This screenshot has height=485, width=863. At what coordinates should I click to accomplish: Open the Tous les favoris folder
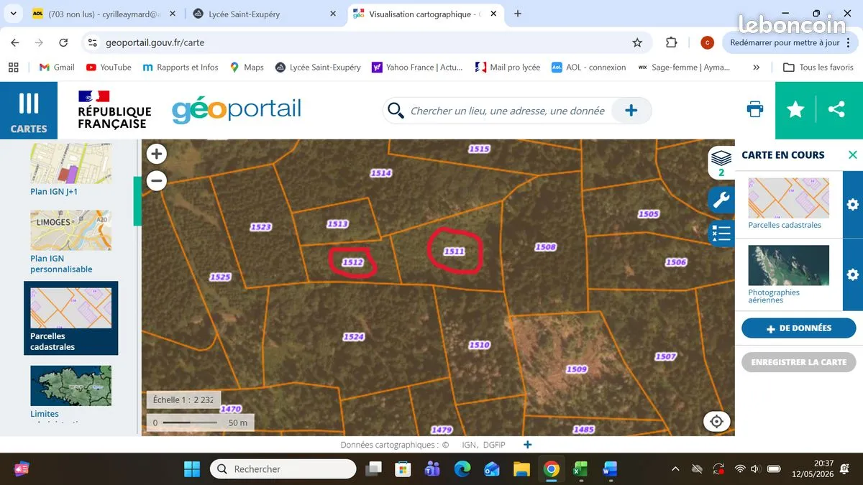coord(818,68)
